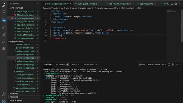The image size is (183, 103).
Task: Open app.module.ts in Open Editors
Action: [x=24, y=28]
